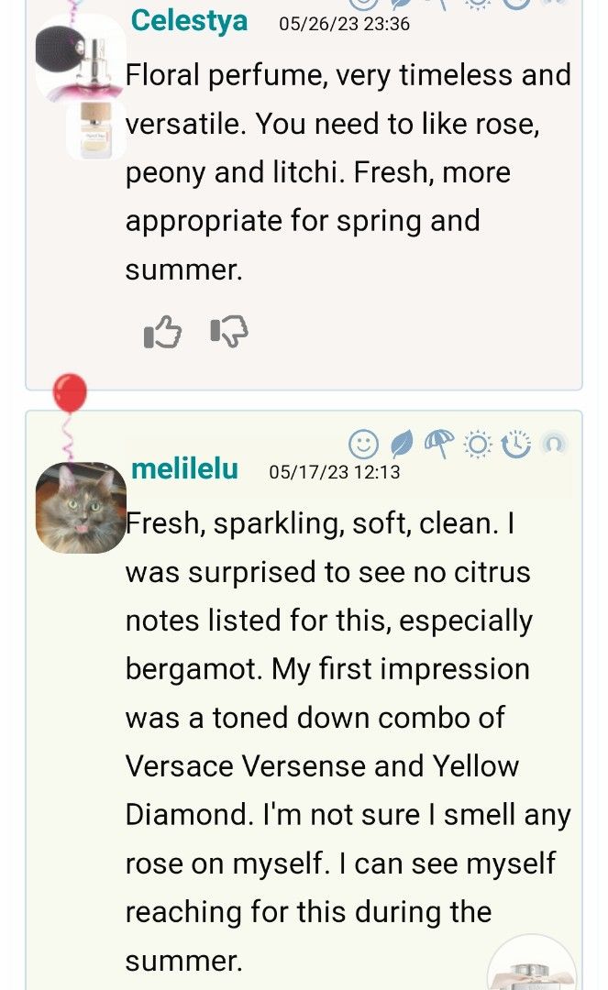Image resolution: width=608 pixels, height=990 pixels.
Task: Click sun icon at top of Celestya's review
Action: (x=478, y=3)
